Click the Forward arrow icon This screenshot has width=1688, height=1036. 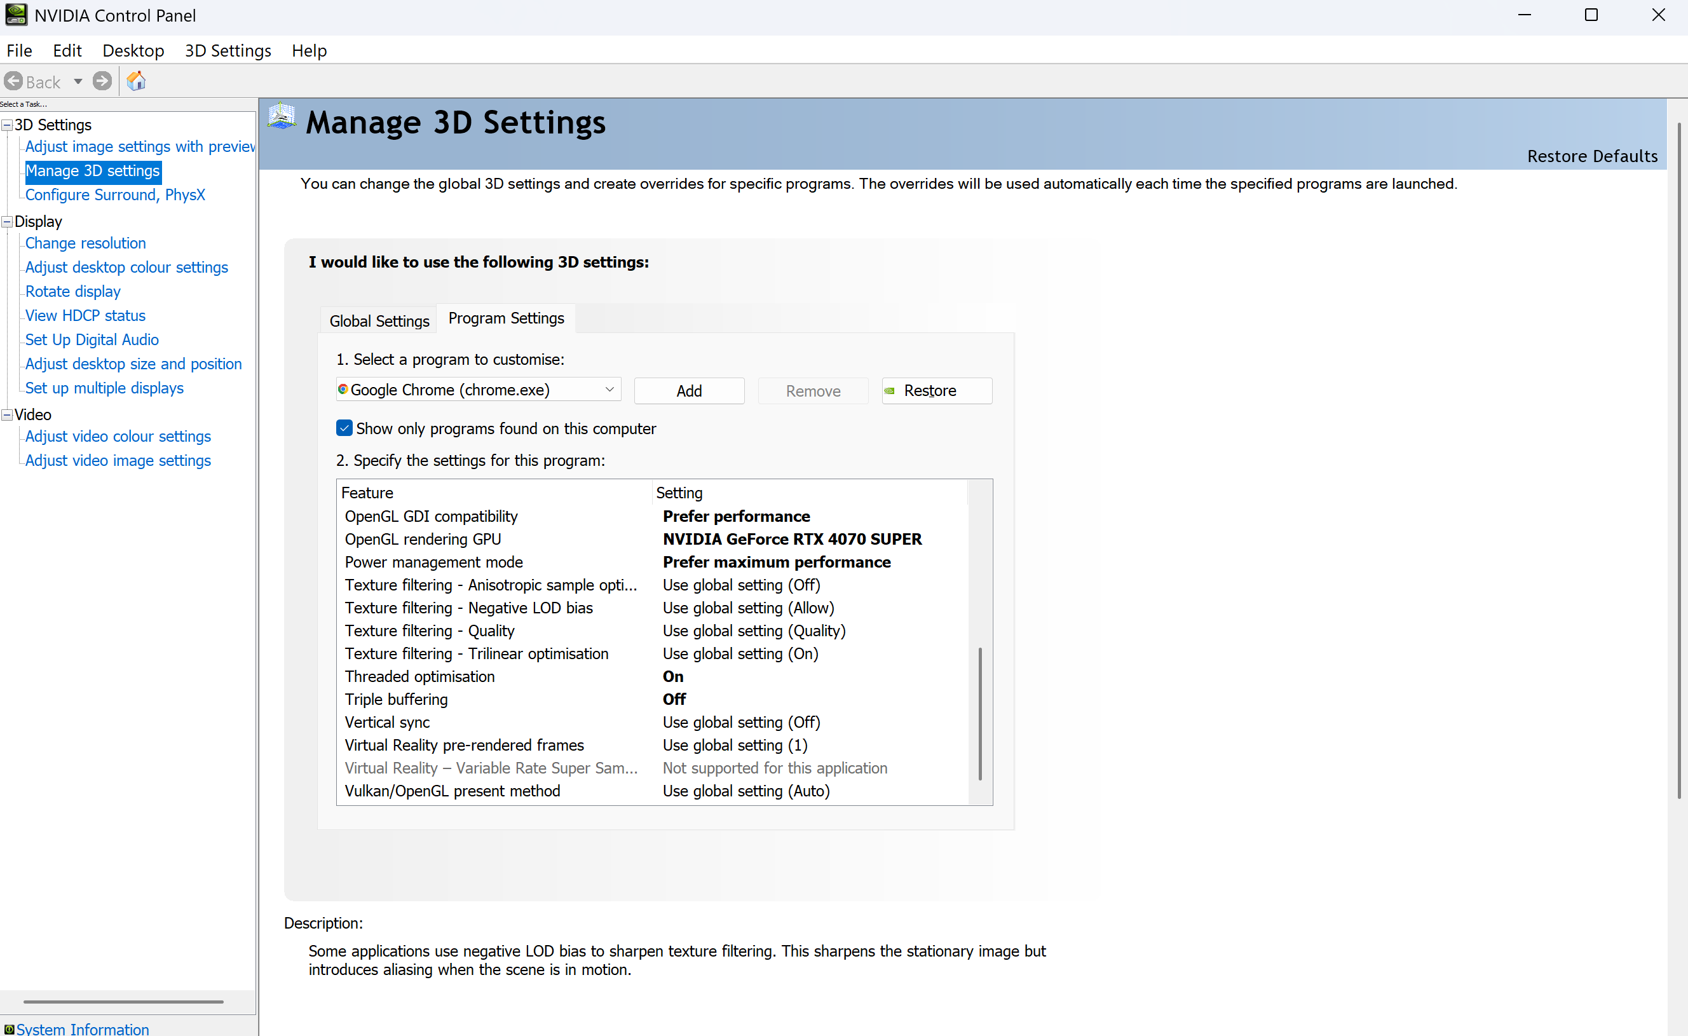[102, 81]
